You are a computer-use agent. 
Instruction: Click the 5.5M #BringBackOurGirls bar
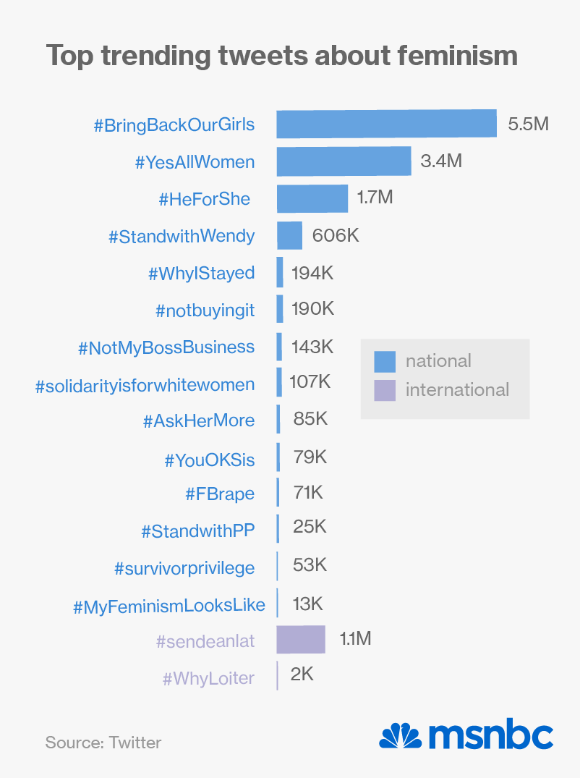point(386,124)
